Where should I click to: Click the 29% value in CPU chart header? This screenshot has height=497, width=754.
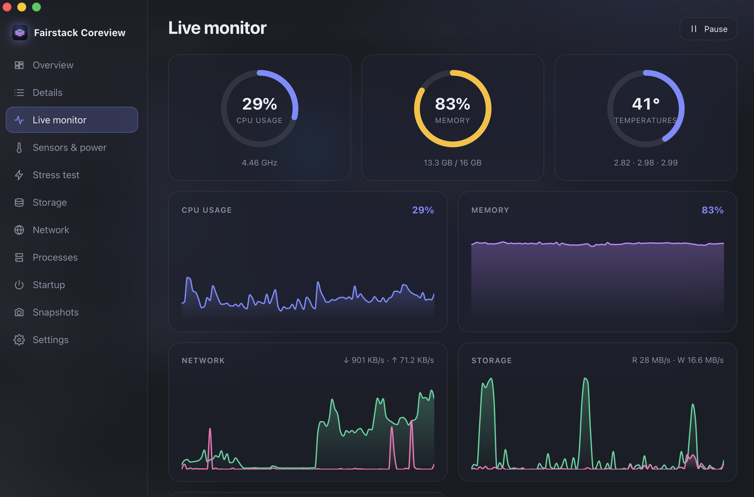423,210
